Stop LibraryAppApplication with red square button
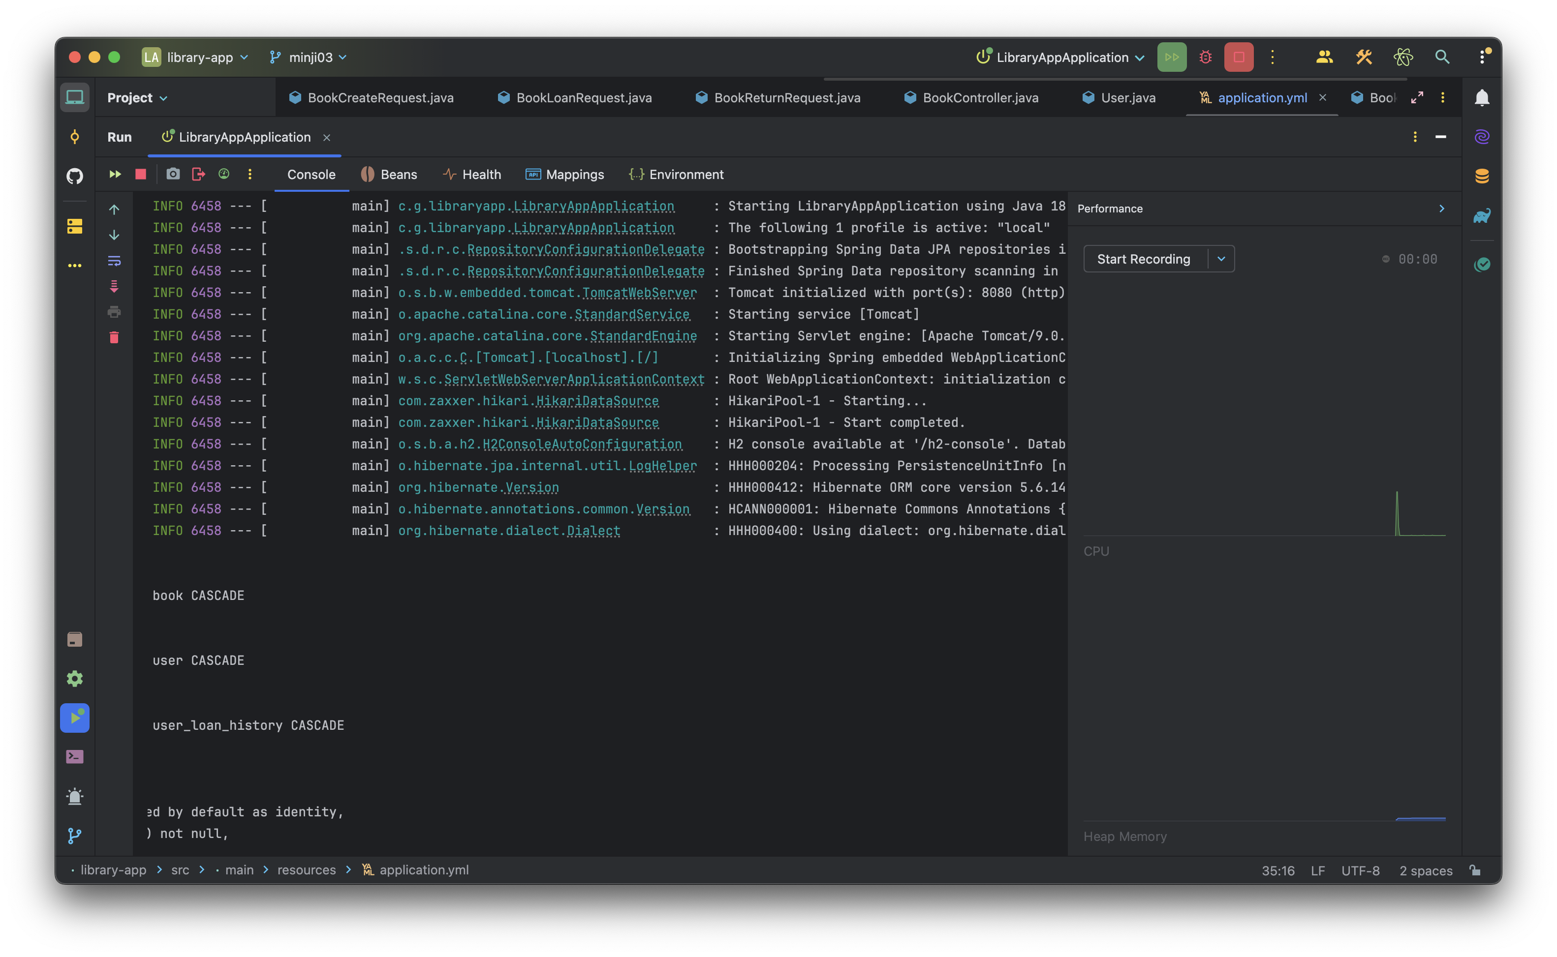The height and width of the screenshot is (957, 1557). click(1239, 57)
